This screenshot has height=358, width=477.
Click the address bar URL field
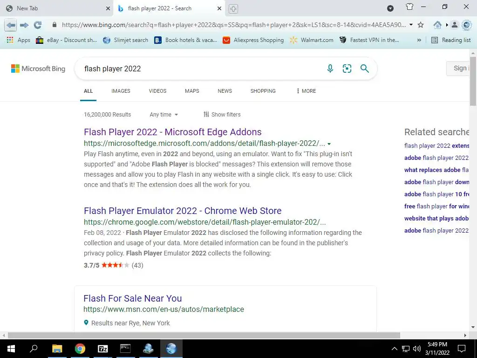pyautogui.click(x=234, y=25)
